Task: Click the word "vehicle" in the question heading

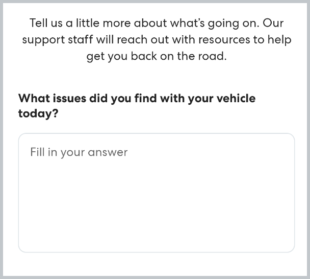Action: [236, 99]
